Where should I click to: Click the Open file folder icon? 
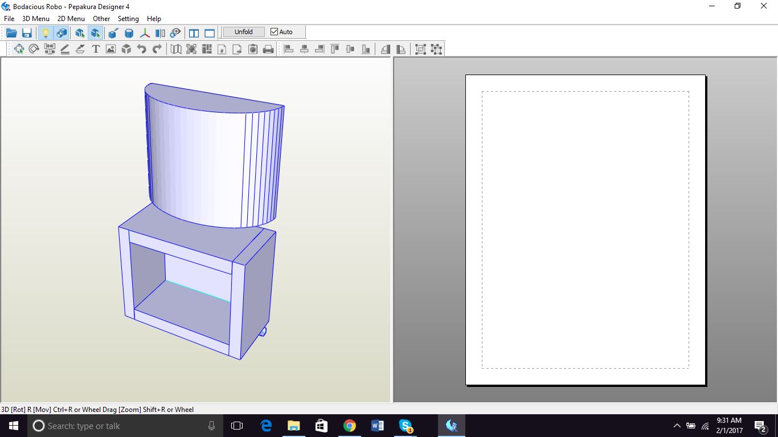coord(11,33)
